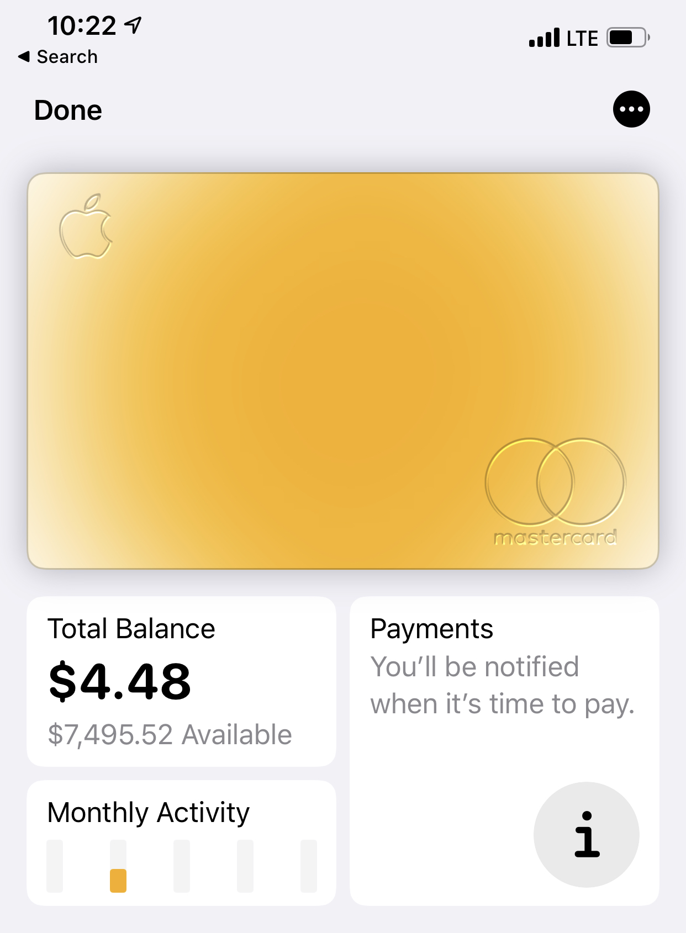This screenshot has width=686, height=933.
Task: Tap the battery indicator in status bar
Action: pyautogui.click(x=628, y=38)
